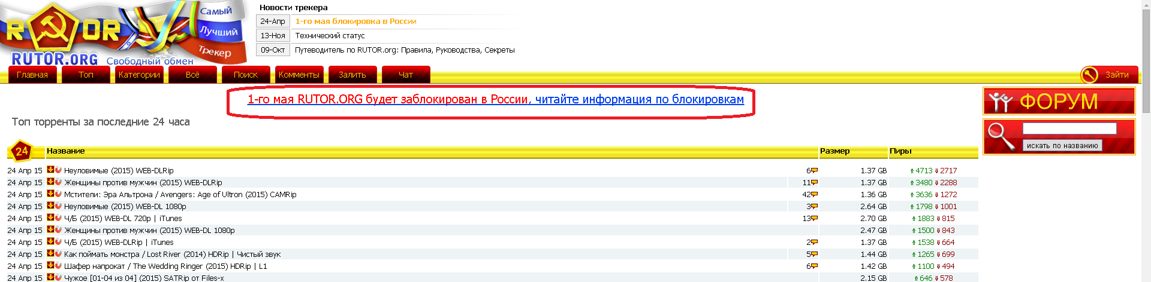Open the Чат tab
This screenshot has height=282, width=1151.
click(x=406, y=75)
